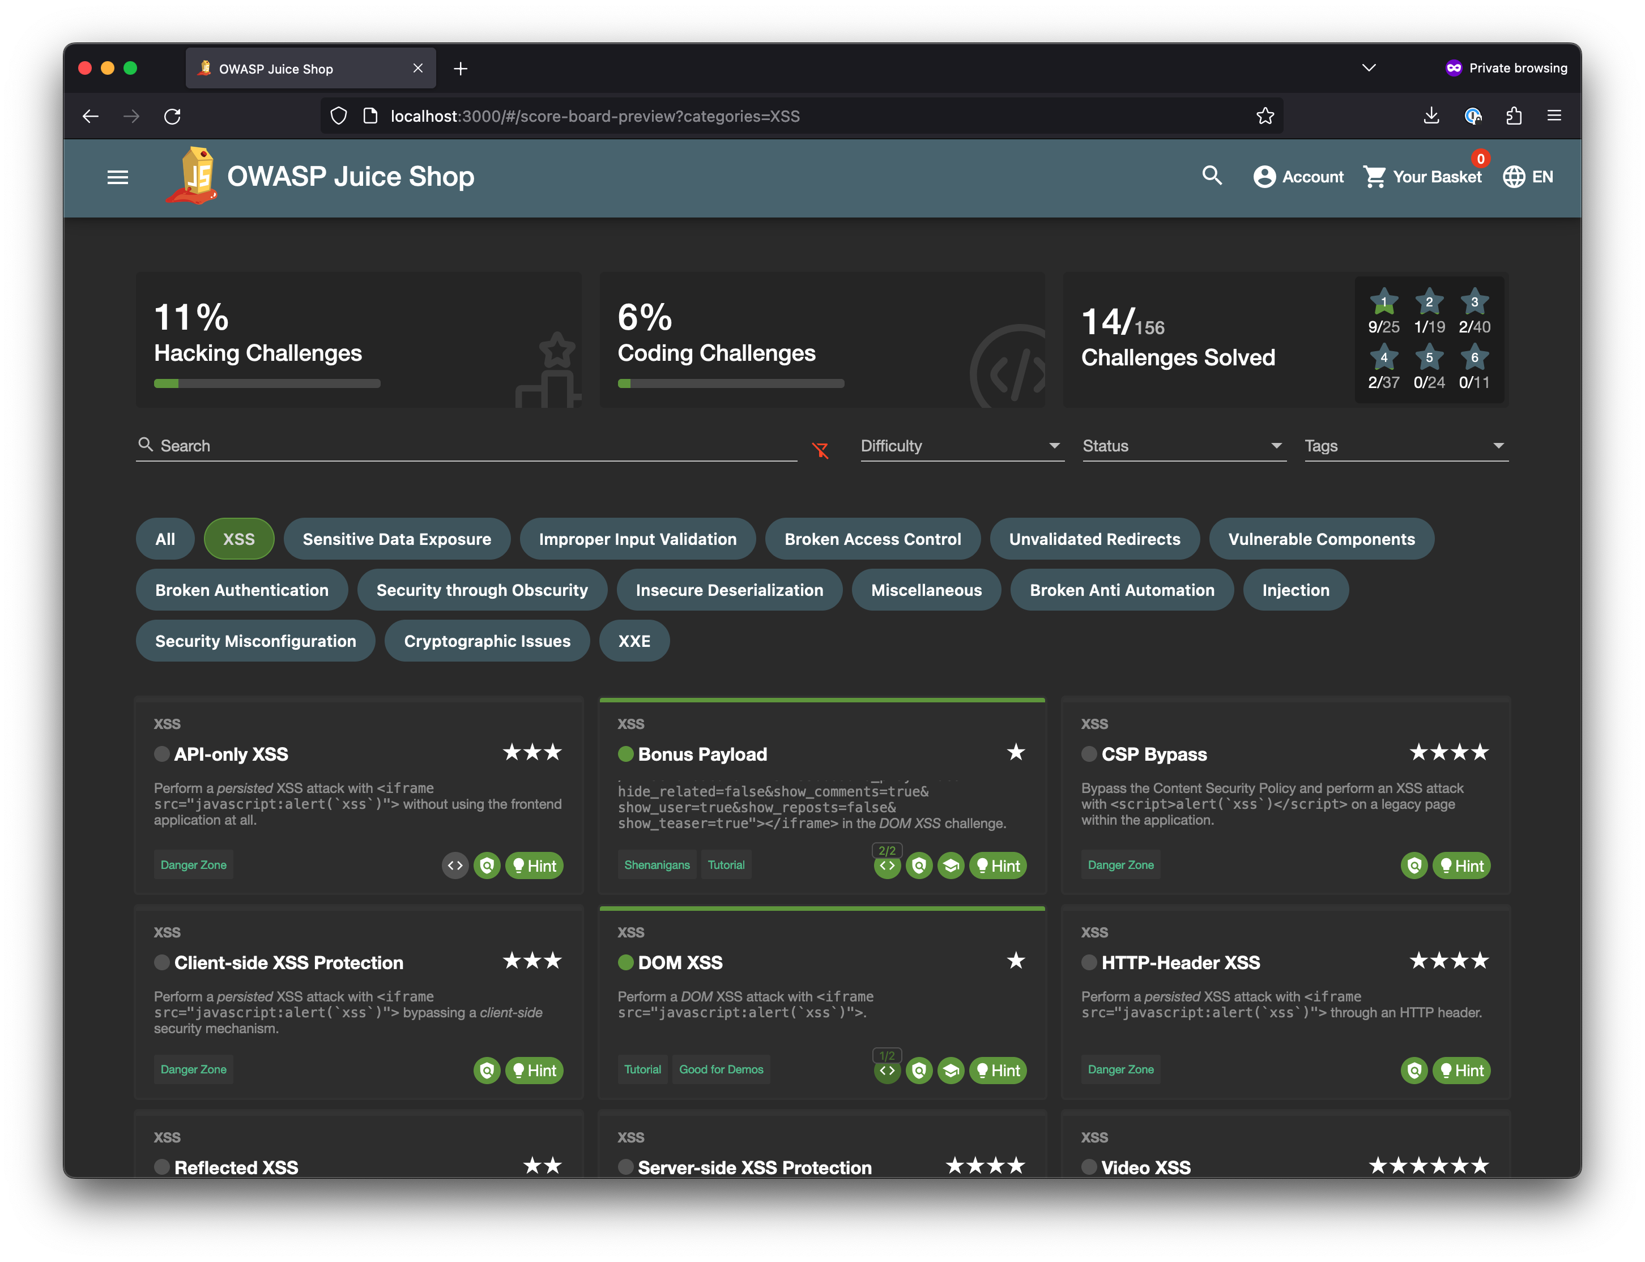1645x1262 pixels.
Task: Open the hamburger side navigation menu
Action: (117, 177)
